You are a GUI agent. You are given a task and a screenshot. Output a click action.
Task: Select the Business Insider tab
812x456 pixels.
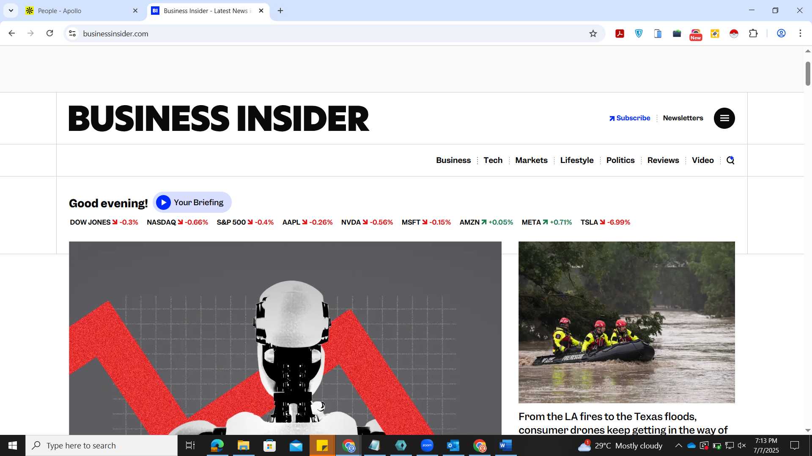coord(208,11)
